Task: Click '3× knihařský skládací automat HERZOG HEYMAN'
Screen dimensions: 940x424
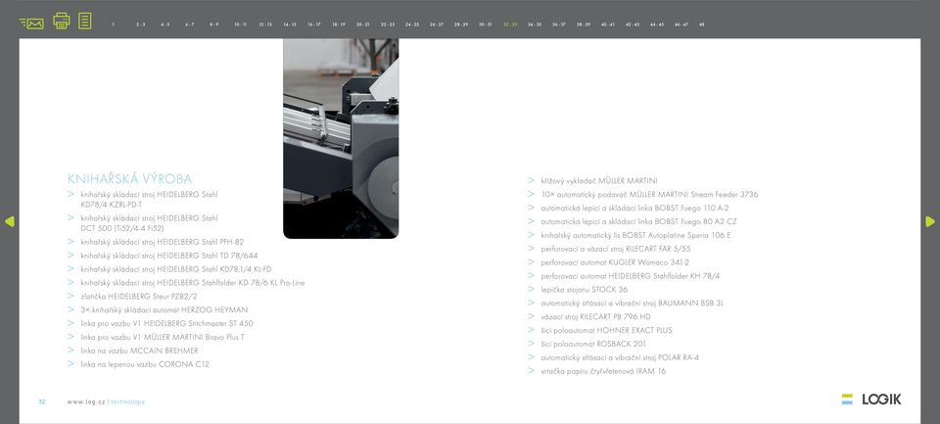Action: point(164,310)
